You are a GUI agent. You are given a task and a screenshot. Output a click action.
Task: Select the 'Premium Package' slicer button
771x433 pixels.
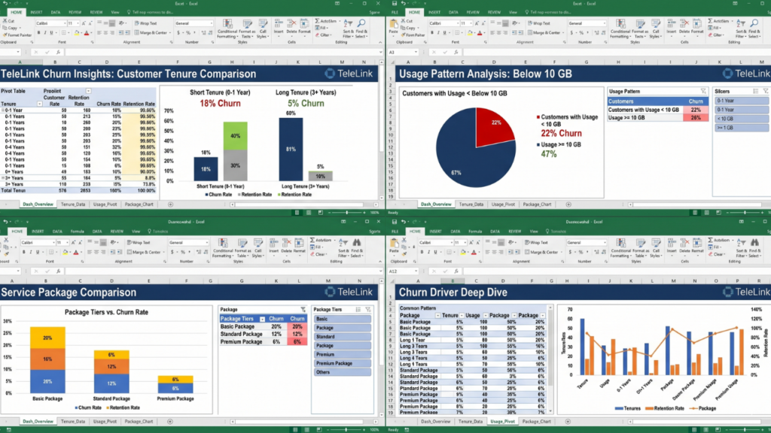(x=343, y=363)
